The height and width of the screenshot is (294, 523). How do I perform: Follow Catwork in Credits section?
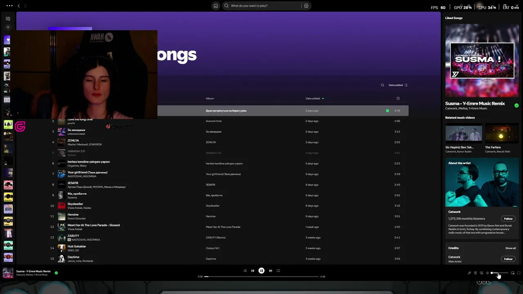[508, 259]
